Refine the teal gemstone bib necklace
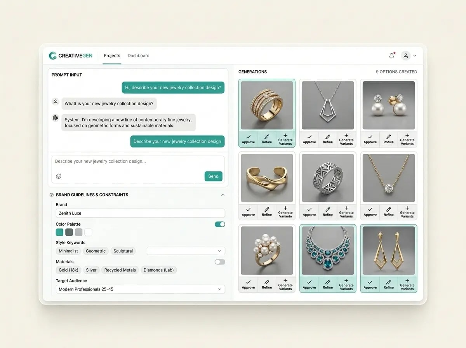The width and height of the screenshot is (466, 348). coord(328,284)
